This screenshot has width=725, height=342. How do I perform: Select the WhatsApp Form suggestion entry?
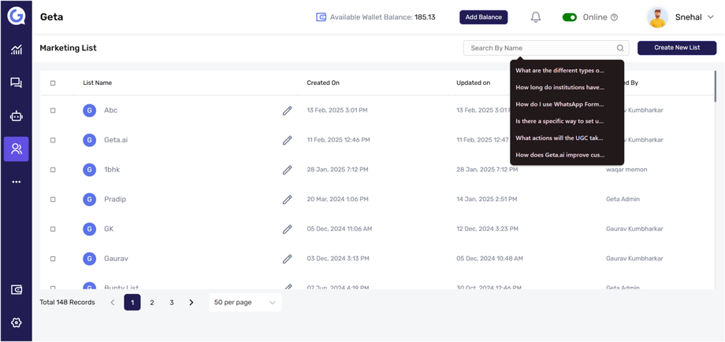tap(560, 104)
